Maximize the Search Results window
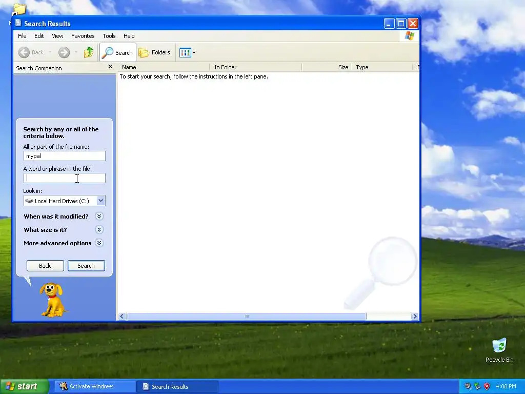The image size is (525, 394). (401, 24)
